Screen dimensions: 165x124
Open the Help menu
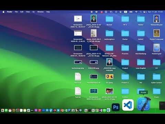point(48,12)
